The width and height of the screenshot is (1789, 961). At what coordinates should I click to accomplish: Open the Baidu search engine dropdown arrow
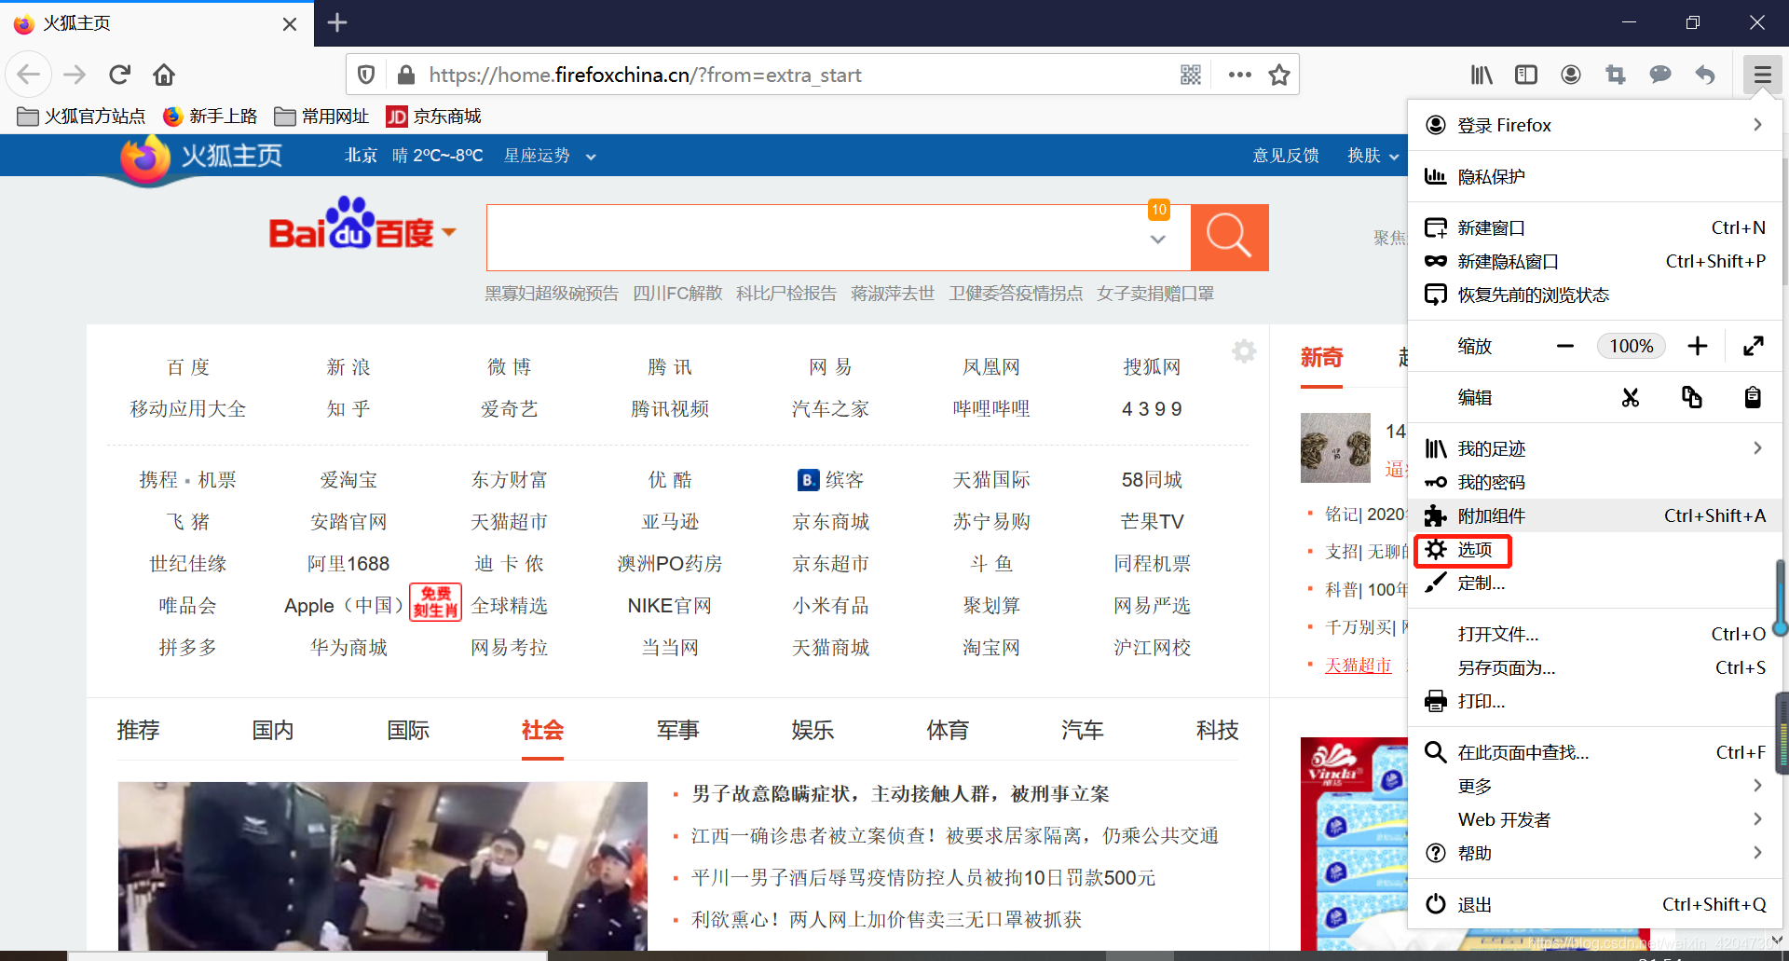pos(450,232)
